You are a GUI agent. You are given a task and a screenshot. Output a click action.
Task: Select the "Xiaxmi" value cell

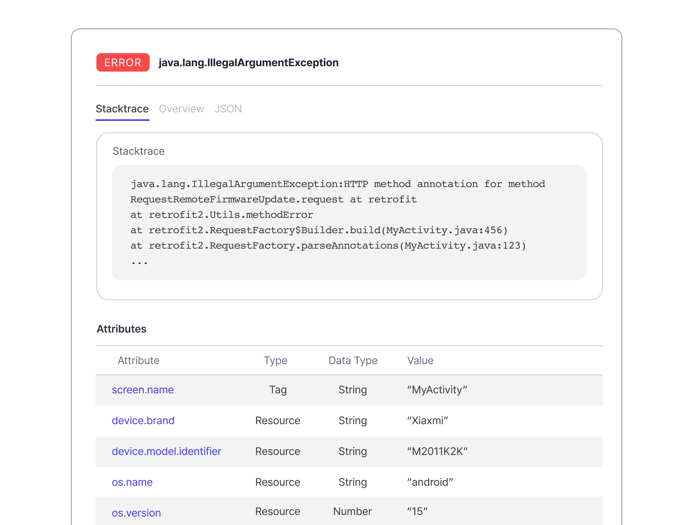tap(428, 421)
